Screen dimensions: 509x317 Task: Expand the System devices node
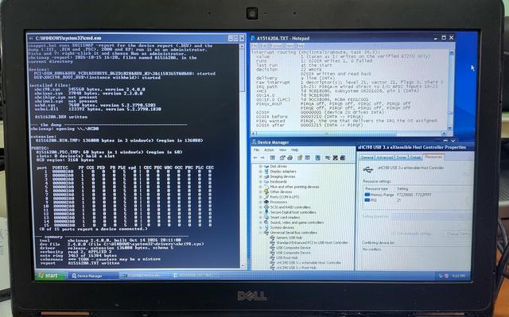(260, 227)
